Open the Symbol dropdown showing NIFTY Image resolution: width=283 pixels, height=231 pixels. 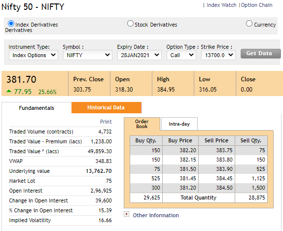(88, 55)
